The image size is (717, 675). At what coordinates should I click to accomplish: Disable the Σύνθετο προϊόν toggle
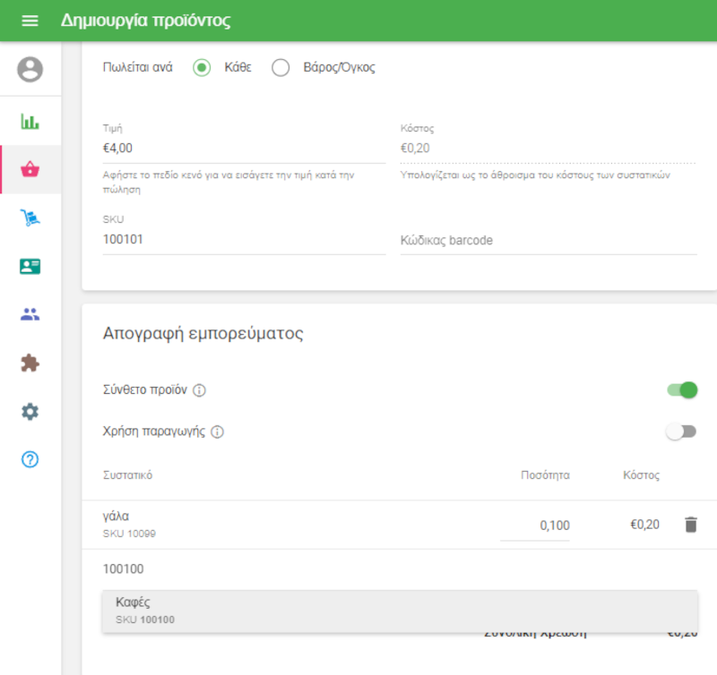[682, 390]
